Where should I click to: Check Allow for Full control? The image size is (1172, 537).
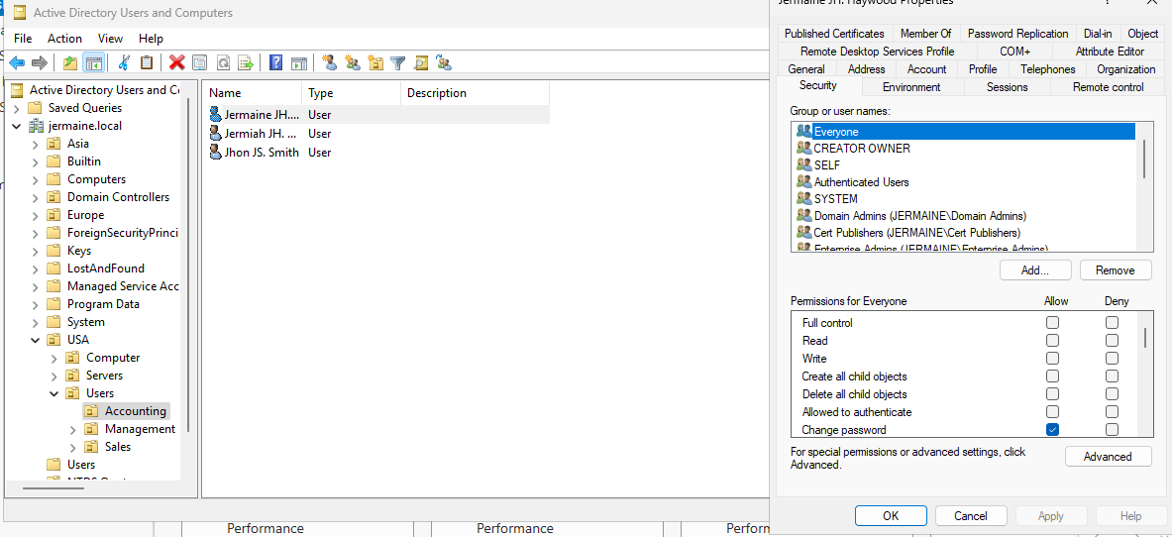pyautogui.click(x=1052, y=323)
